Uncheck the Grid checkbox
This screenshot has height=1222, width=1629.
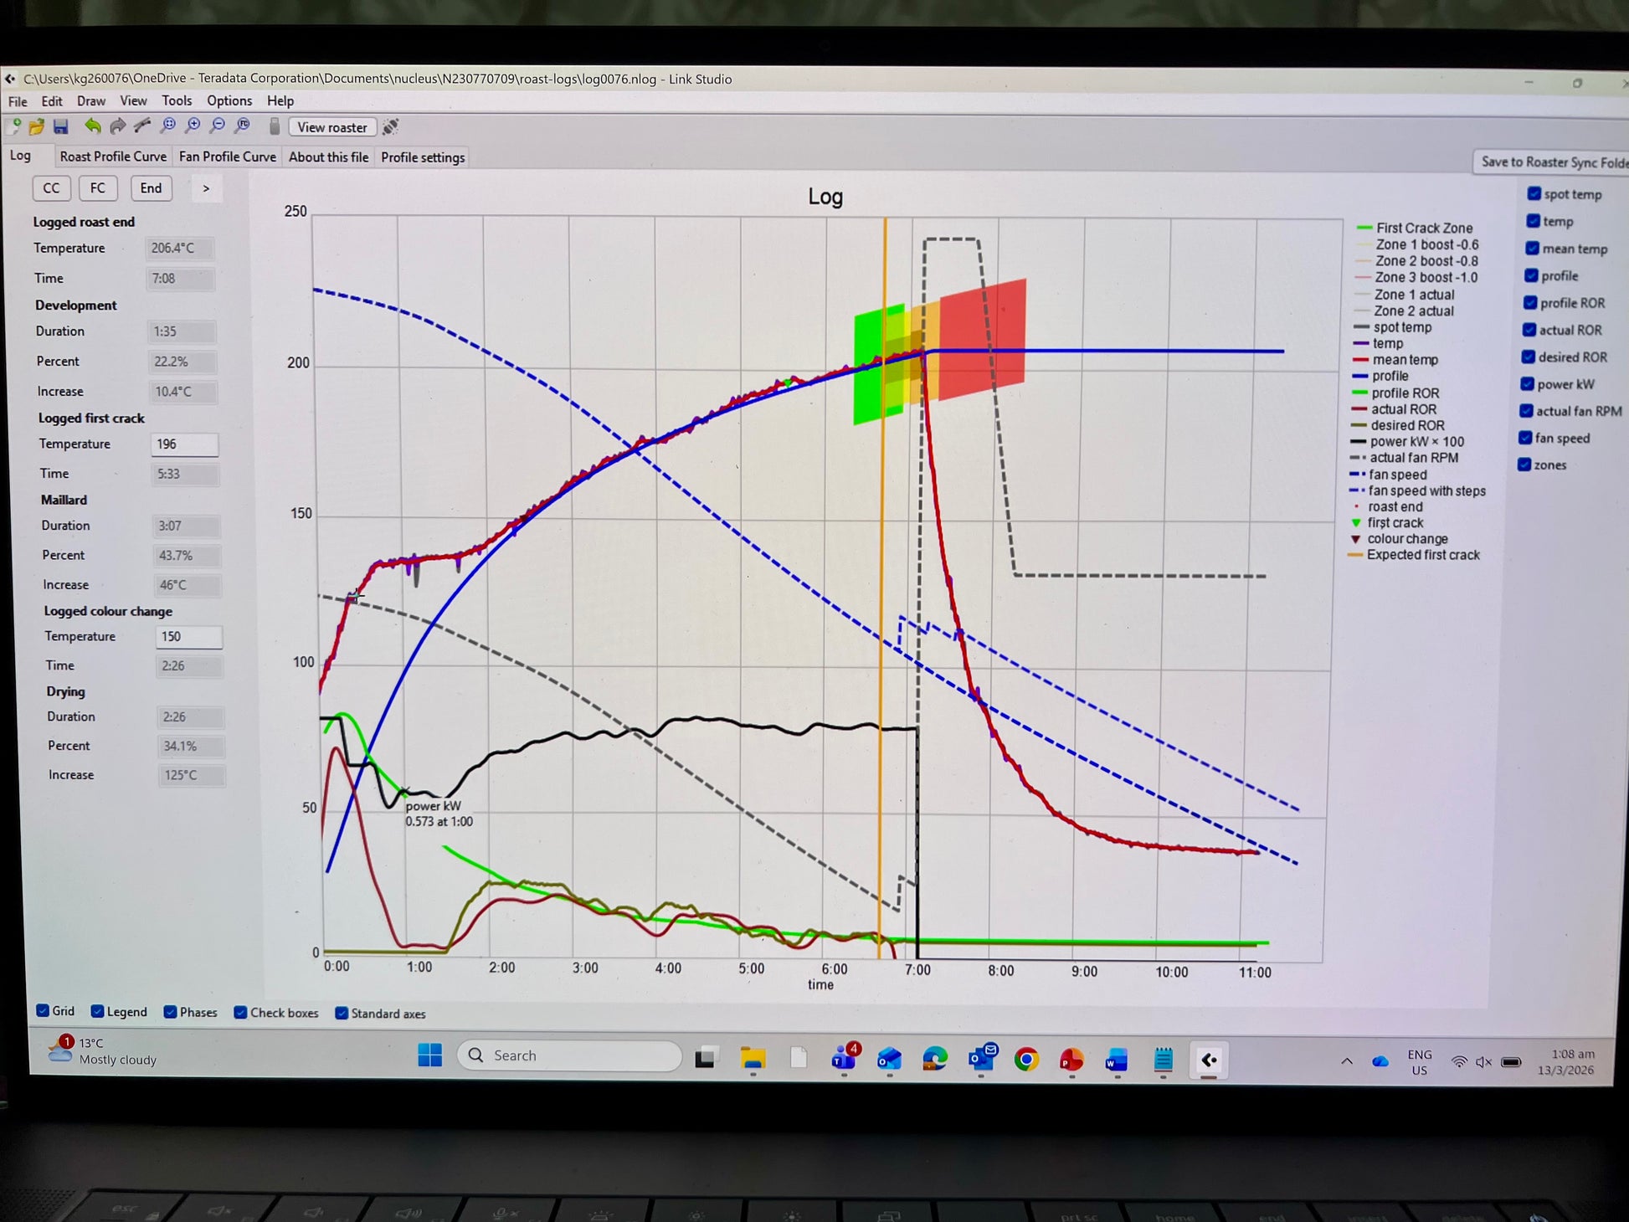pyautogui.click(x=43, y=1010)
